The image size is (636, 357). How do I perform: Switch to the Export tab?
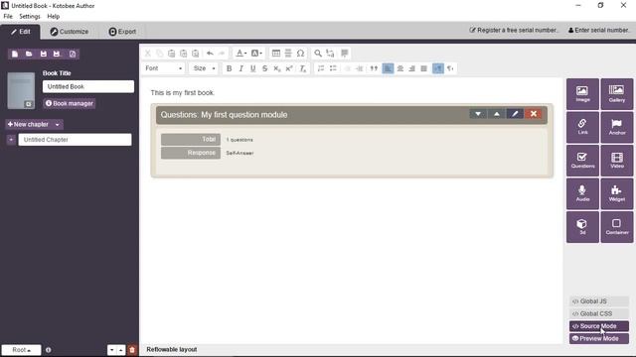tap(122, 32)
